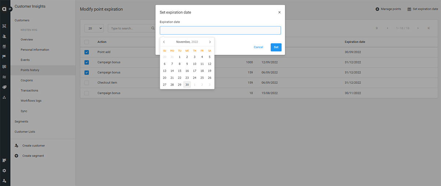Check the Checkout item row checkbox
The height and width of the screenshot is (186, 441).
pyautogui.click(x=87, y=83)
